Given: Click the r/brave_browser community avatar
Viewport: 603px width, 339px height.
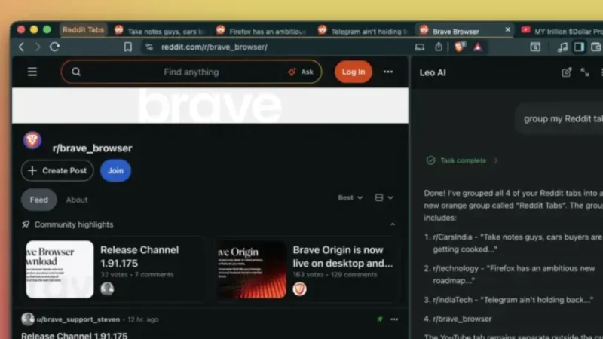Looking at the screenshot, I should click(32, 140).
